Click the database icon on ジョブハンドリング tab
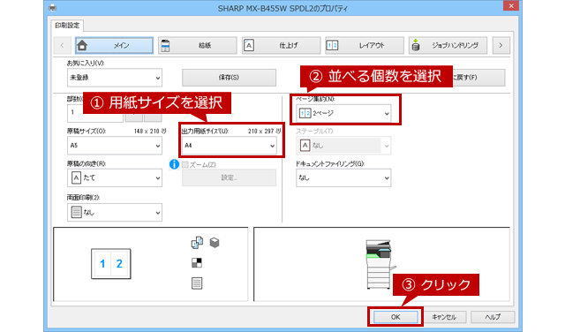The width and height of the screenshot is (565, 332). point(416,45)
